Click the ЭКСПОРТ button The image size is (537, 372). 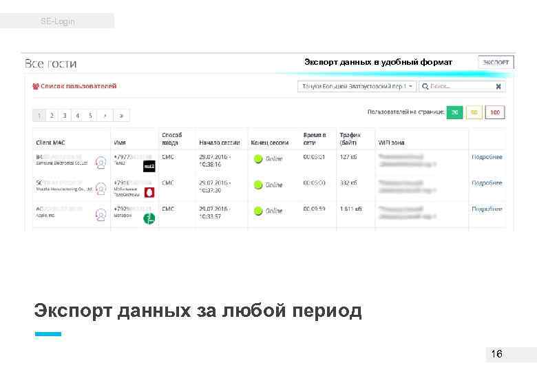[496, 62]
